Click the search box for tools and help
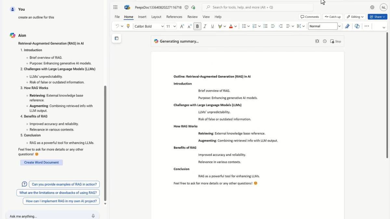The width and height of the screenshot is (390, 219). [x=257, y=7]
